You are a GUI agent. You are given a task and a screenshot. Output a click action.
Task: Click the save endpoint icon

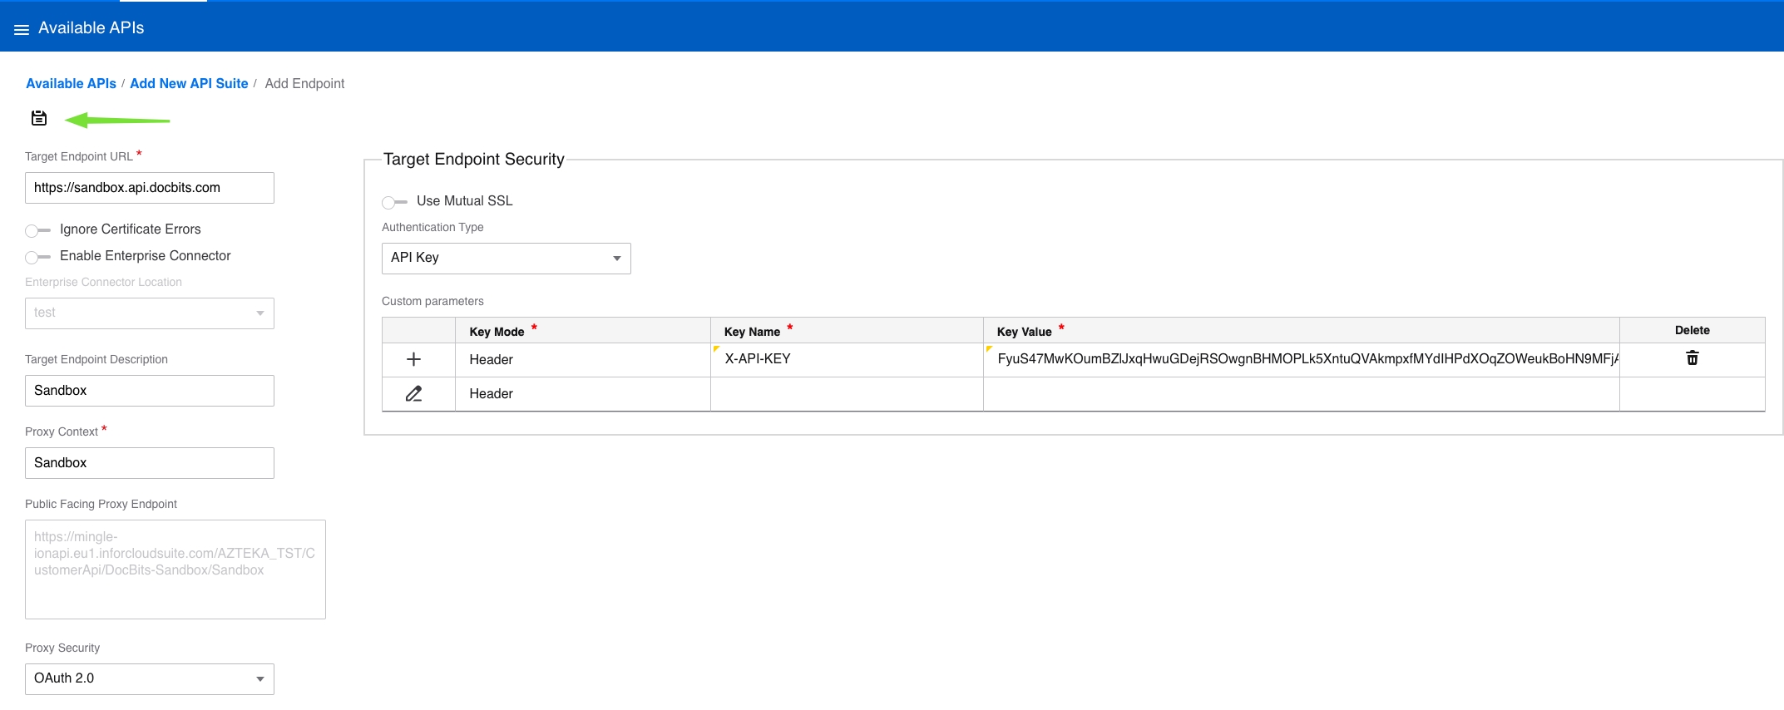click(39, 118)
